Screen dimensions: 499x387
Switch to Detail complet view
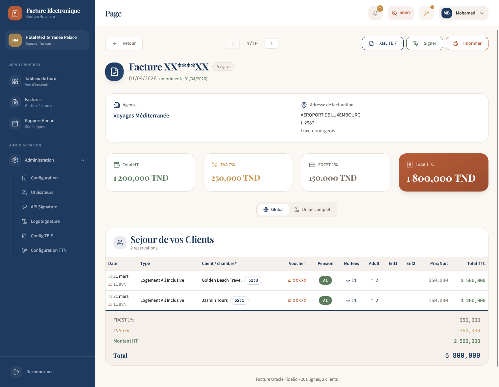pyautogui.click(x=312, y=210)
